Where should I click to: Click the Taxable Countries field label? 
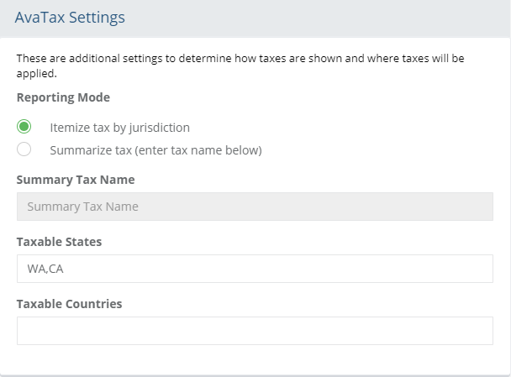coord(69,304)
